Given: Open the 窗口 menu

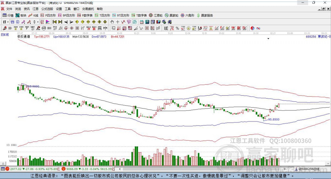Looking at the screenshot, I should coord(76,9).
